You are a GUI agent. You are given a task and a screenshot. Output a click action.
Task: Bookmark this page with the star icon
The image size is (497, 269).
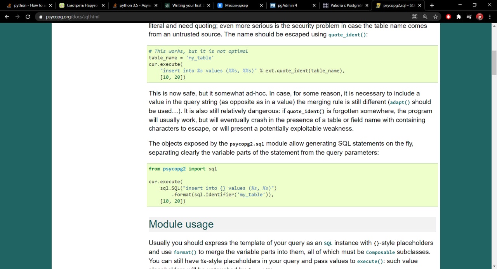[x=435, y=17]
